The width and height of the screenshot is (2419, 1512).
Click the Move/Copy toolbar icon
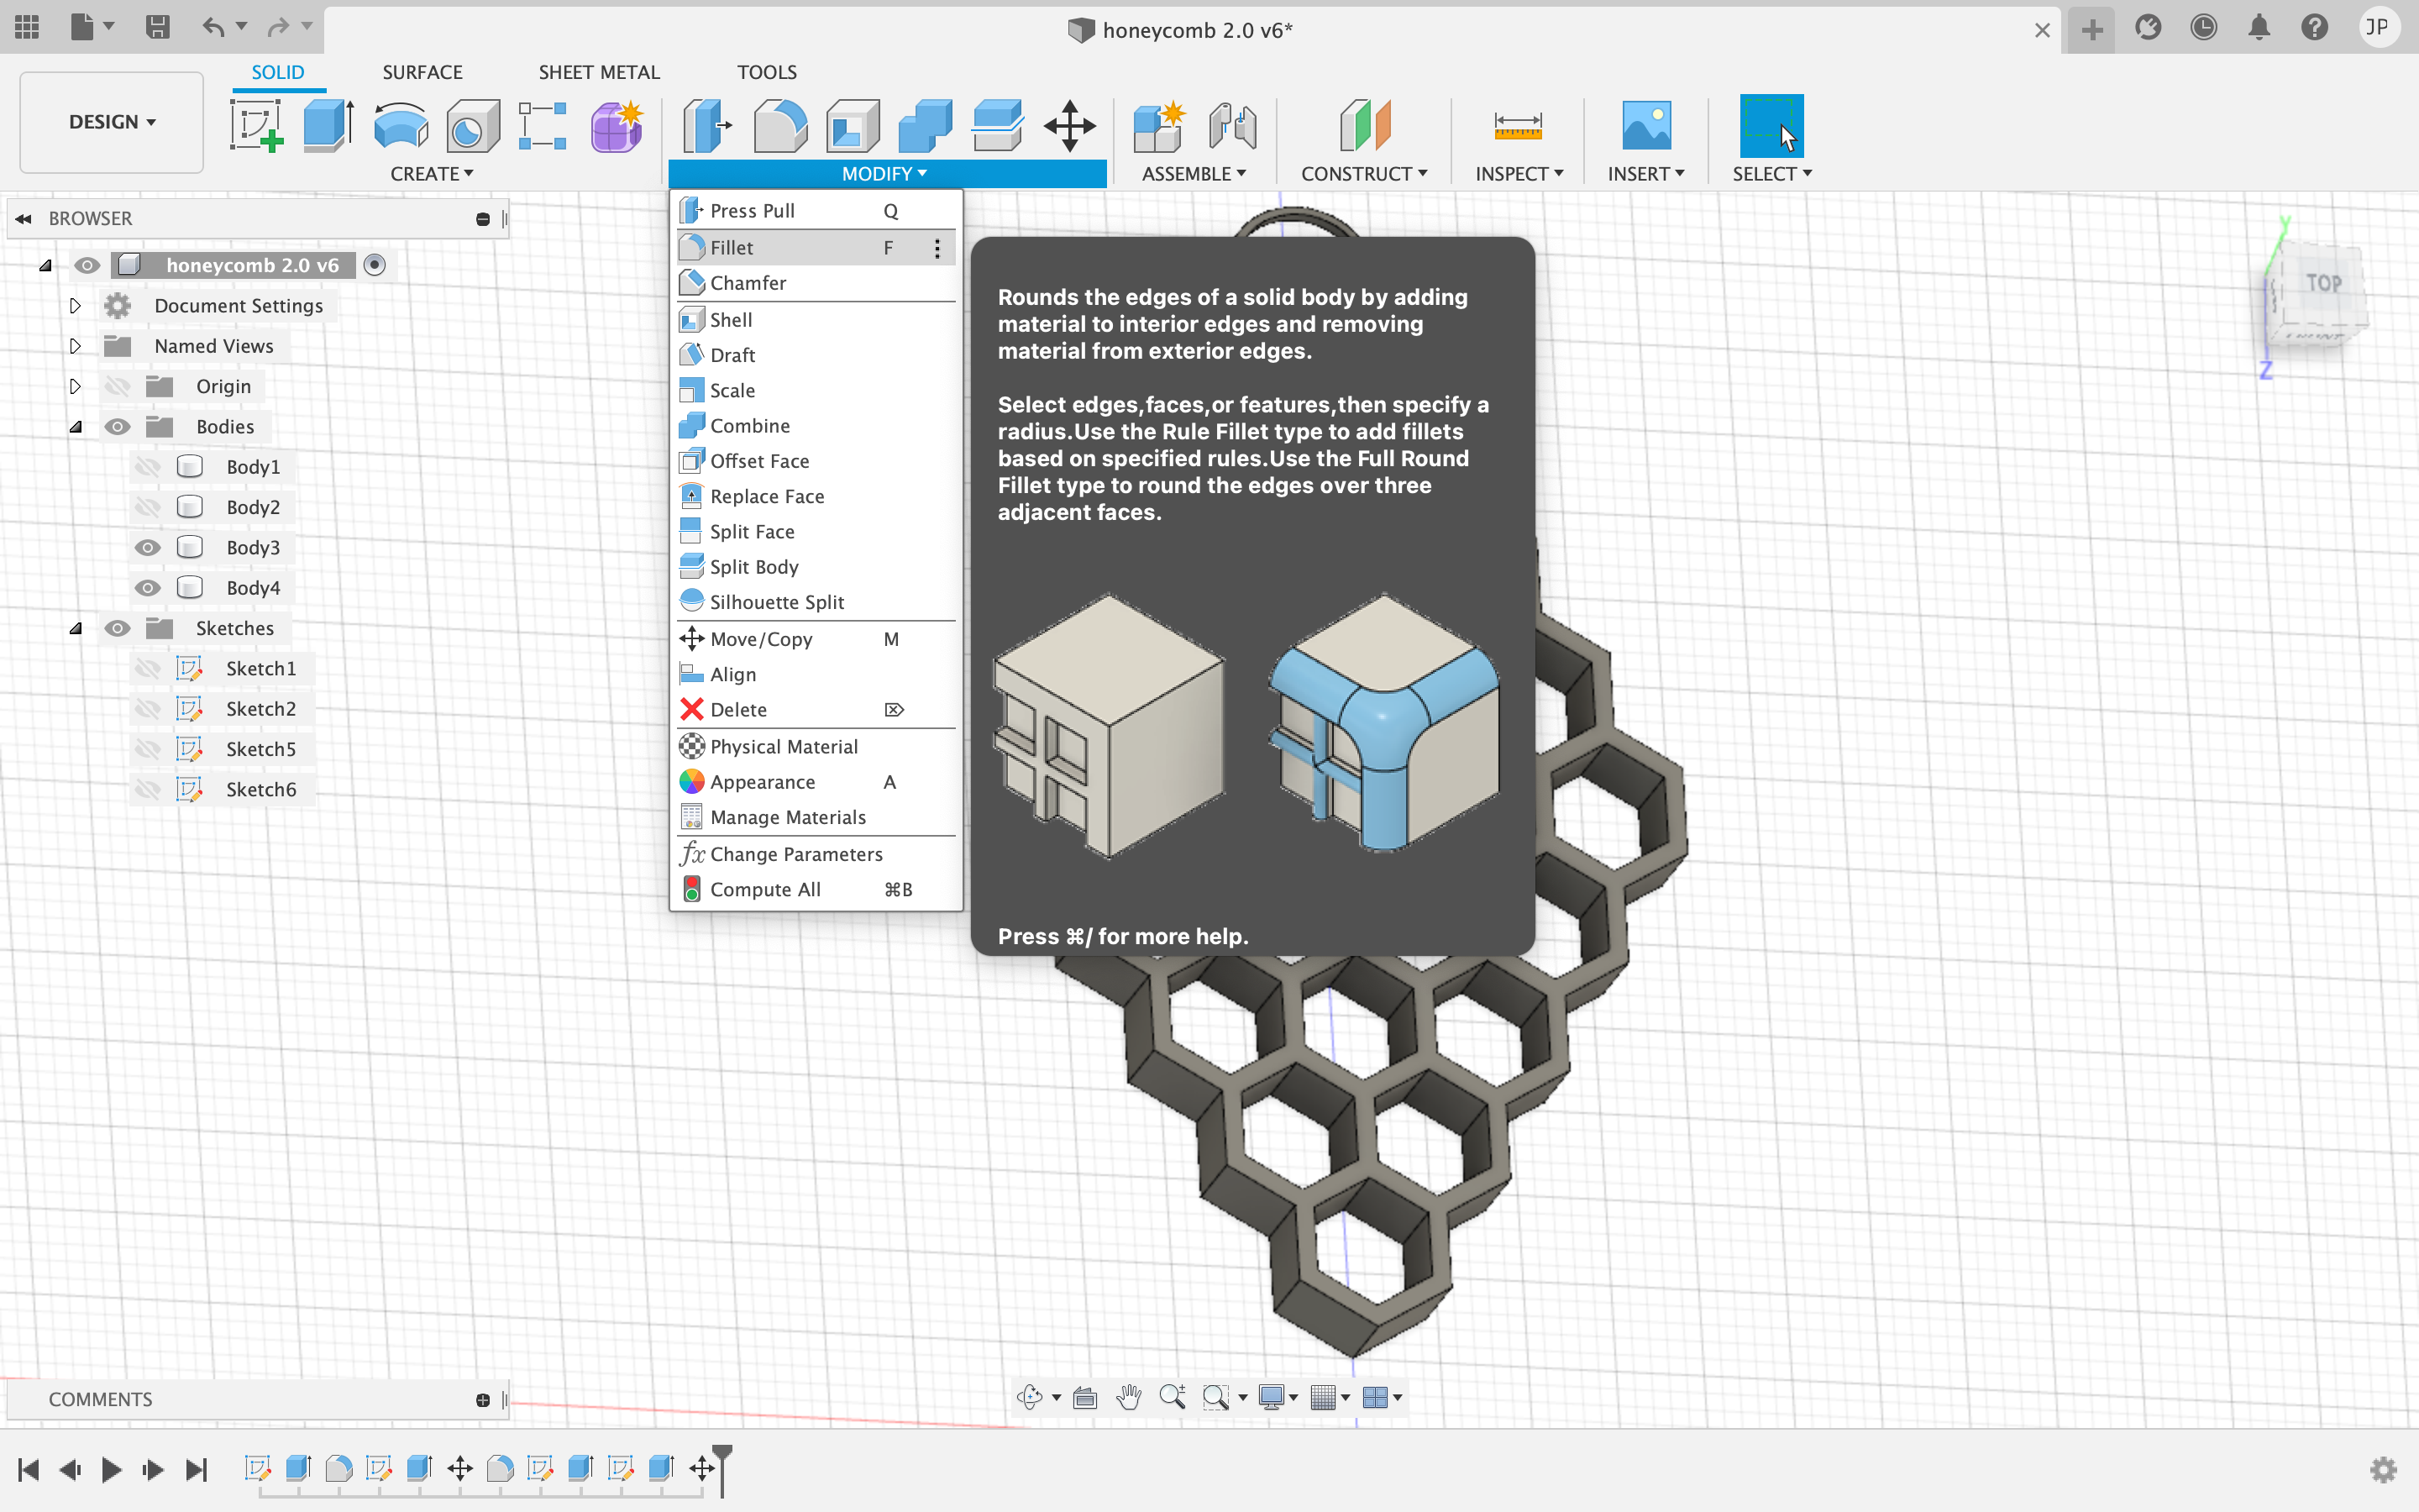(x=1069, y=126)
